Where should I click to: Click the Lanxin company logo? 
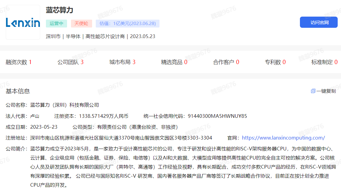tap(23, 22)
